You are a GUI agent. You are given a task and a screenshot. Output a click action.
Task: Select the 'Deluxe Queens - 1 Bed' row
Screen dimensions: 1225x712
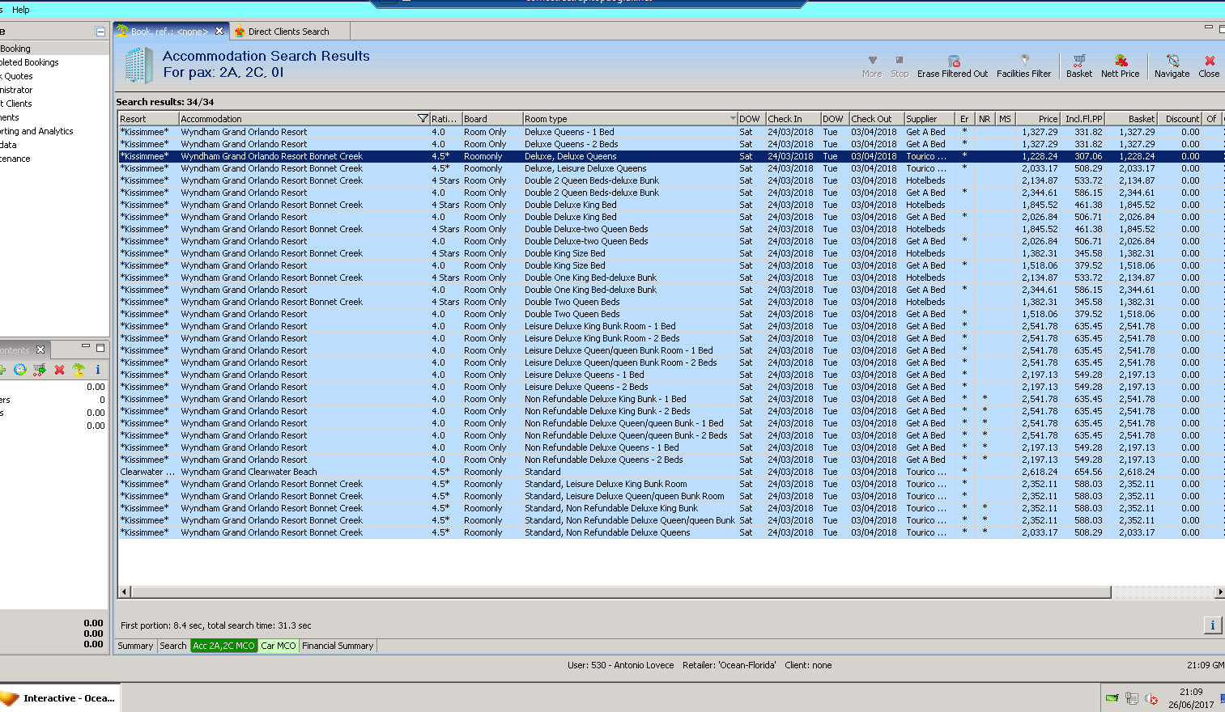[x=671, y=132]
